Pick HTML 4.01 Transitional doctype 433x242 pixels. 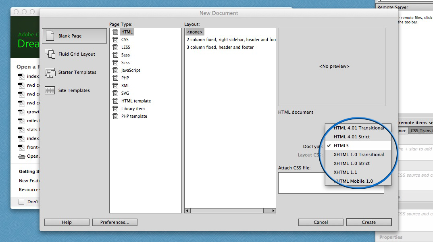(x=358, y=128)
